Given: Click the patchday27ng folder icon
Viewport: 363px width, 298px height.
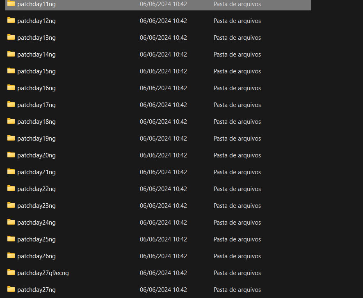Looking at the screenshot, I should tap(11, 289).
